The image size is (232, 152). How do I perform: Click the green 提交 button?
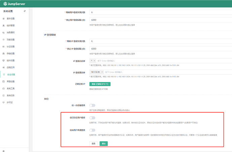tap(104, 144)
